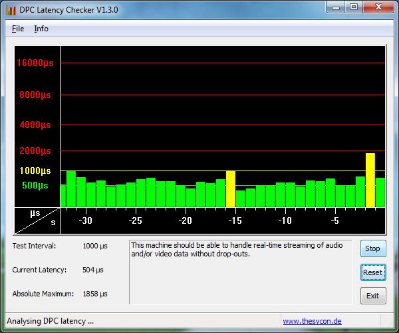
Task: Click the Absolute Maximum value 1858 µs
Action: [x=95, y=294]
